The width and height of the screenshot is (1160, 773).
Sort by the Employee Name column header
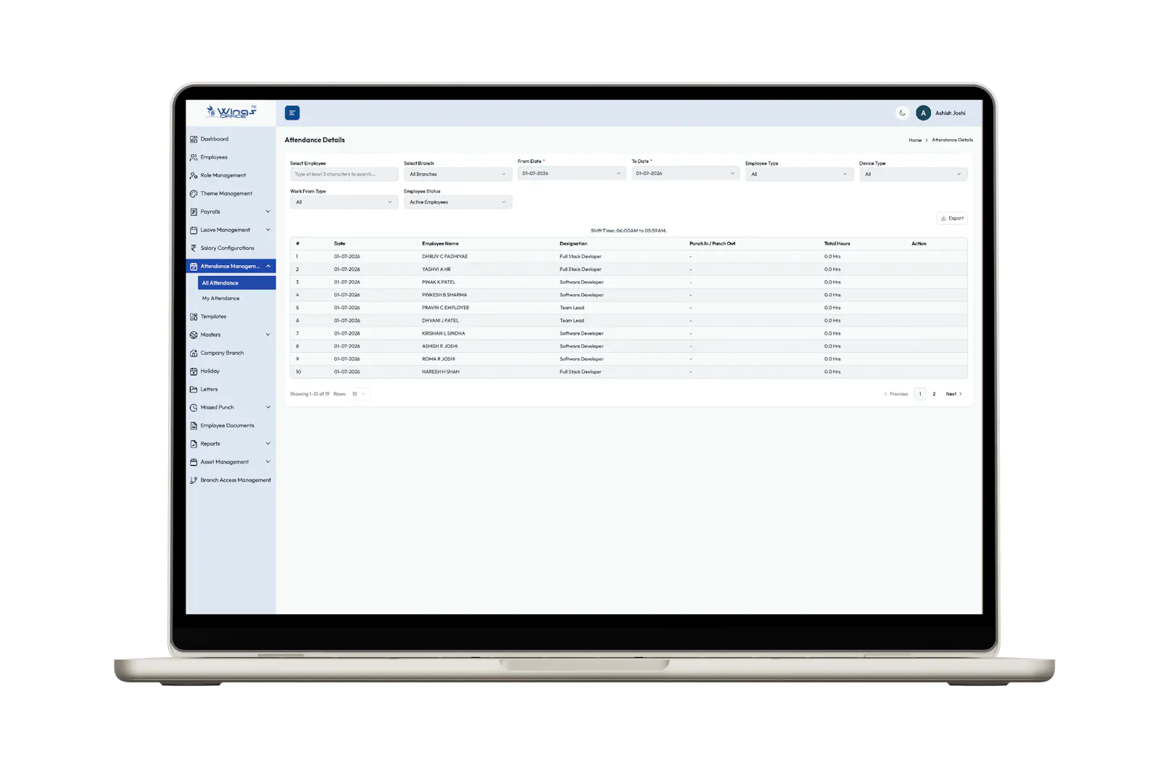440,243
